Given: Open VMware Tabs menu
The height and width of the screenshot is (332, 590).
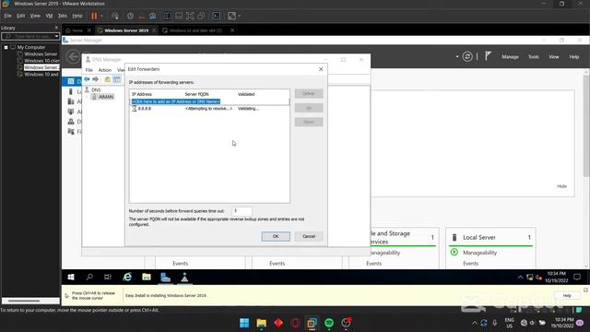Looking at the screenshot, I should 63,16.
